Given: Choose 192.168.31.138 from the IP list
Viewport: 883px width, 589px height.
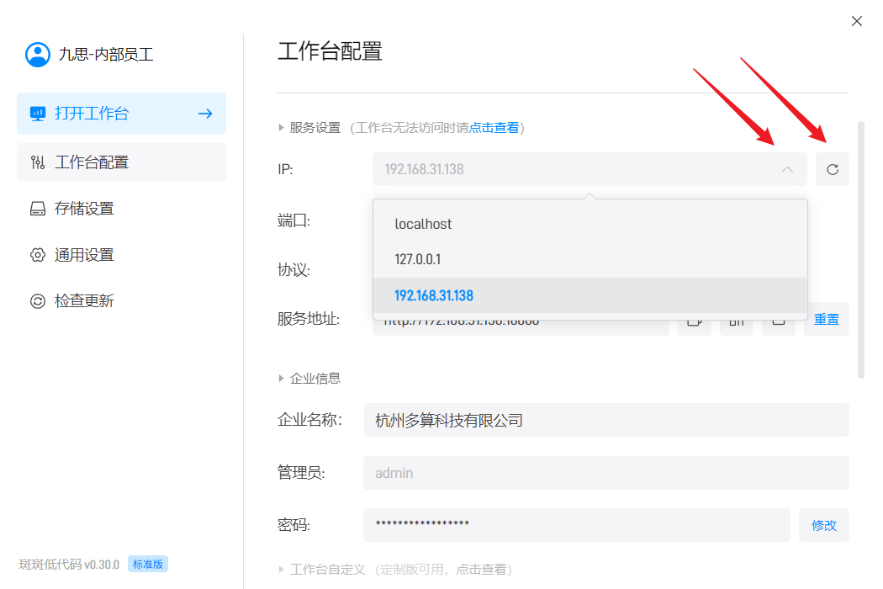Looking at the screenshot, I should click(x=590, y=295).
